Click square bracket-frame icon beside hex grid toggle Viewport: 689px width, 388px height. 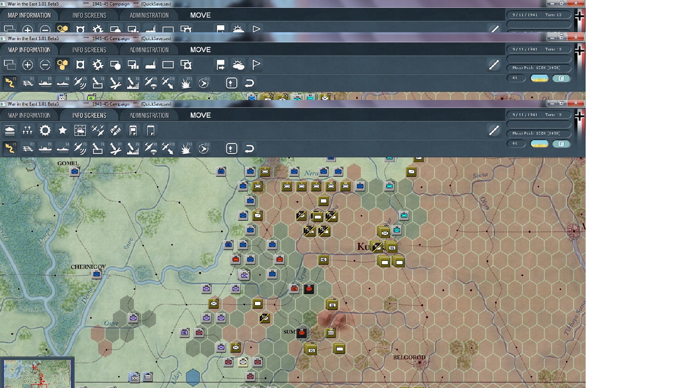pyautogui.click(x=80, y=65)
